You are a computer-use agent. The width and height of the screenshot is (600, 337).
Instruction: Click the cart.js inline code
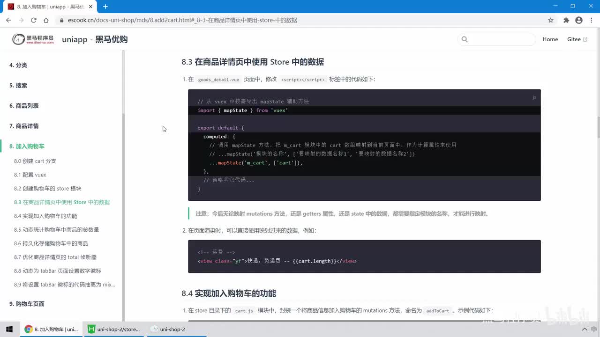244,311
